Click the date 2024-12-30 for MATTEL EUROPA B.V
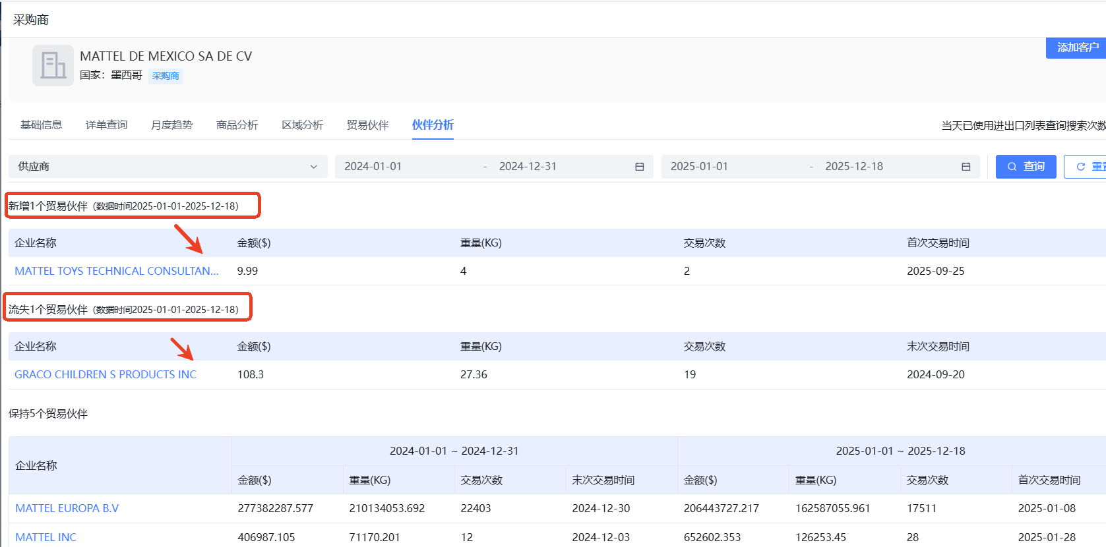This screenshot has width=1106, height=547. pos(601,508)
